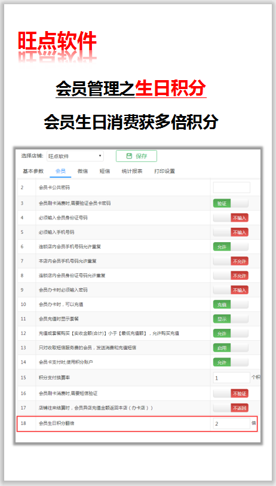This screenshot has height=486, width=276.
Task: Click the 积分支付换算率 input field
Action: coord(231,378)
